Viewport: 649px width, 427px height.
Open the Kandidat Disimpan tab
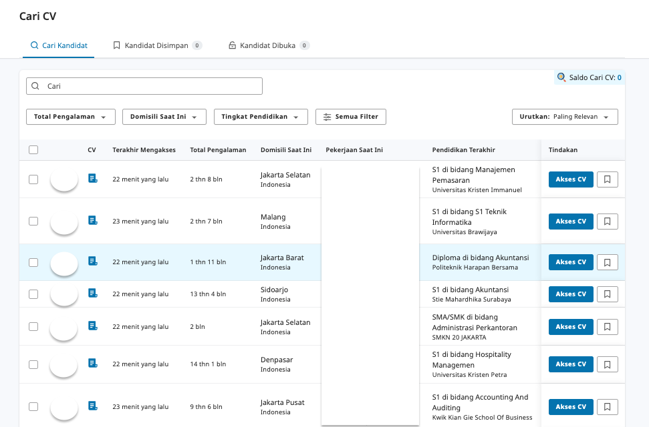(x=157, y=45)
